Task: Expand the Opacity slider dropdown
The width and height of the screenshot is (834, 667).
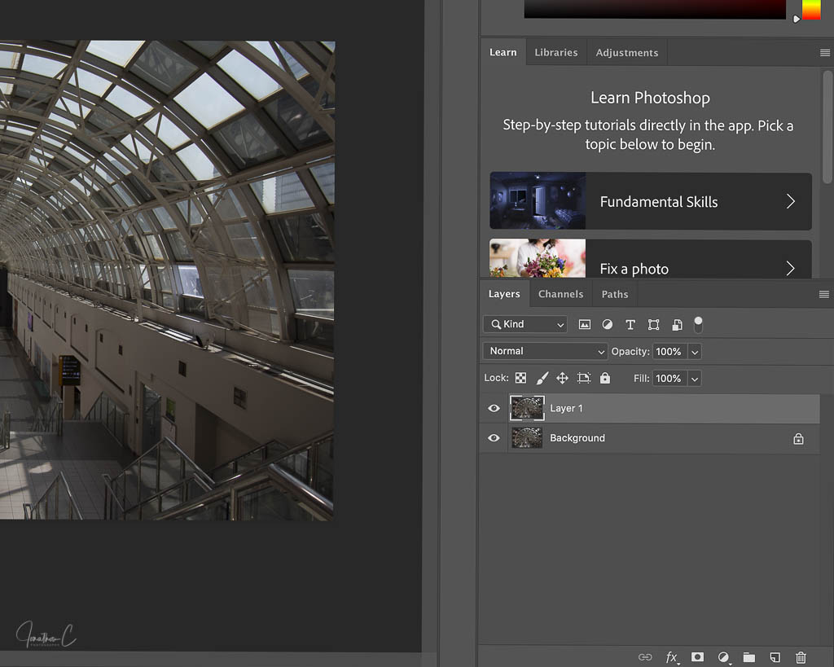Action: coord(694,351)
